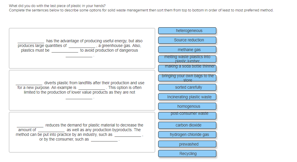
Task: Click the 'carbon dioxide' answer tile
Action: (x=187, y=125)
